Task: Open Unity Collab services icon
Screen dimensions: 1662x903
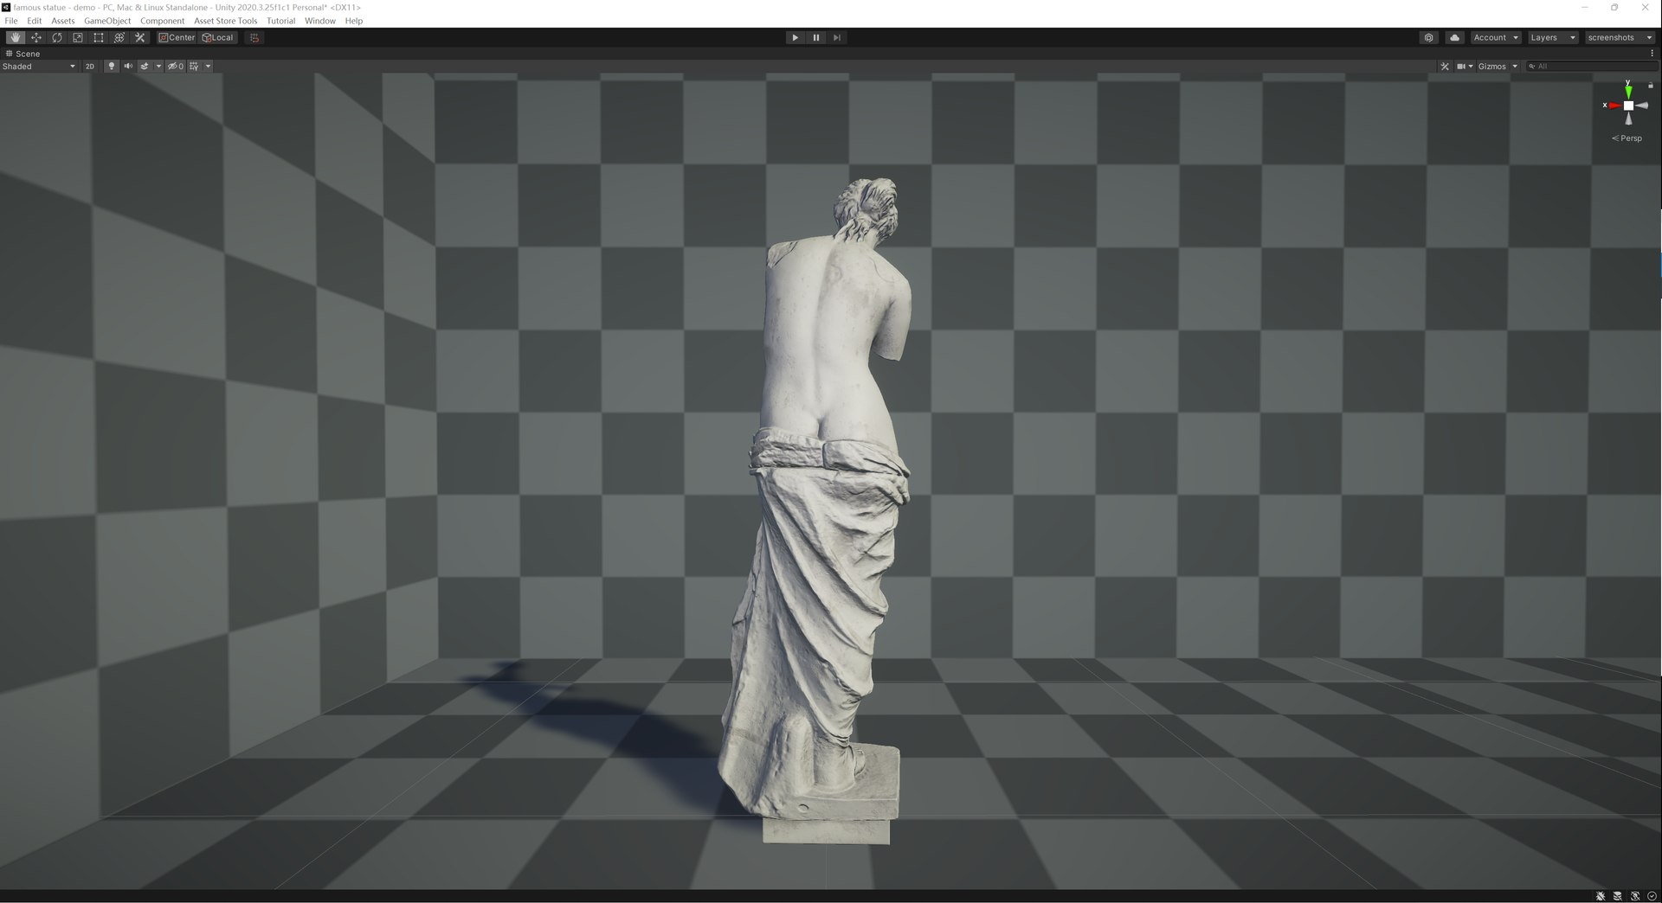Action: [1429, 37]
